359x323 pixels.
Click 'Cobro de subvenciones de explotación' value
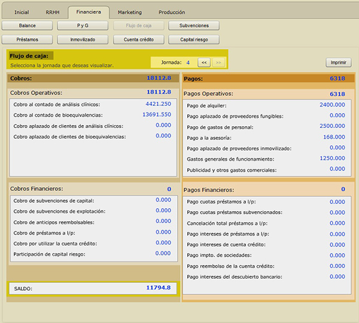tap(163, 211)
